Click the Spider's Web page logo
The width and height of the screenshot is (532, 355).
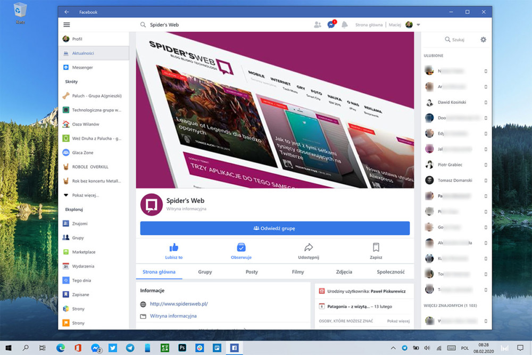[x=151, y=205]
